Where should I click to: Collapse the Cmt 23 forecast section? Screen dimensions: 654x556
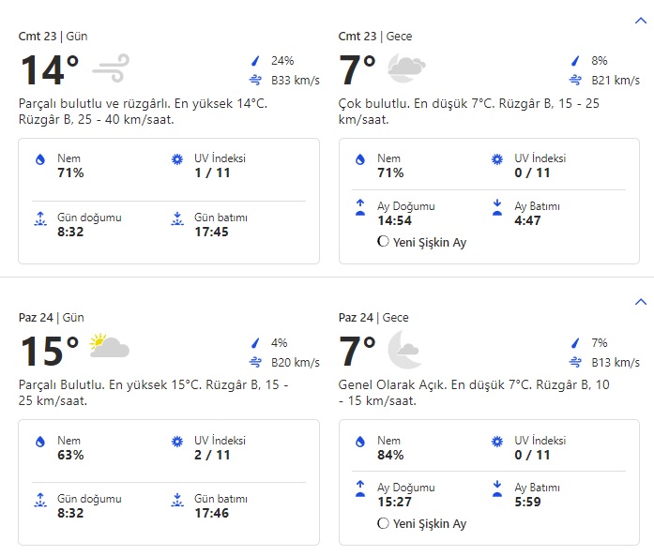(641, 20)
